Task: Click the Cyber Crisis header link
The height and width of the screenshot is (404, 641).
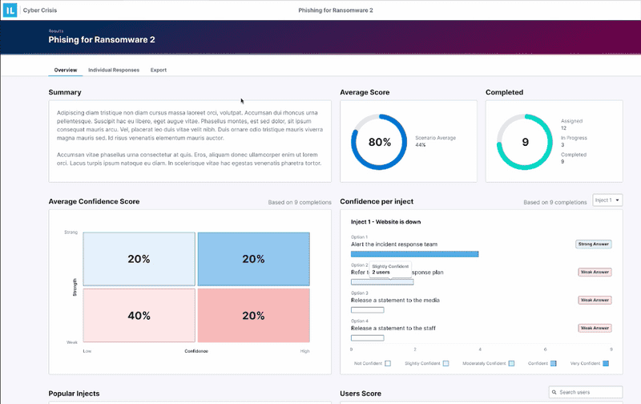Action: click(38, 10)
